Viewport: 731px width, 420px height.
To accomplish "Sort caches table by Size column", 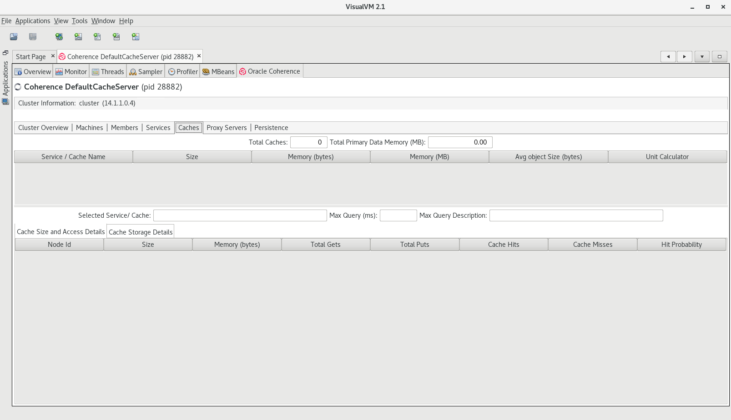I will click(x=192, y=157).
